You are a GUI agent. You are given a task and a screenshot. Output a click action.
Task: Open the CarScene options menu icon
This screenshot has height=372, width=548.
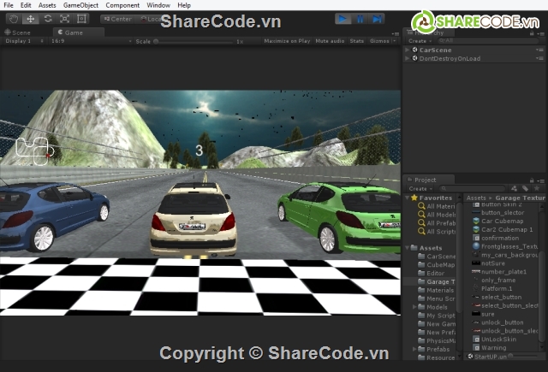click(540, 50)
